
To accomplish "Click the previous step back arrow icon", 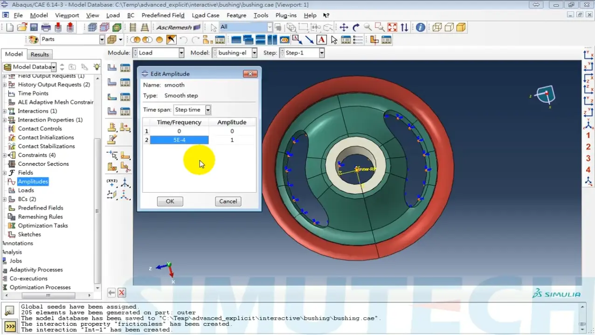I will tap(111, 293).
